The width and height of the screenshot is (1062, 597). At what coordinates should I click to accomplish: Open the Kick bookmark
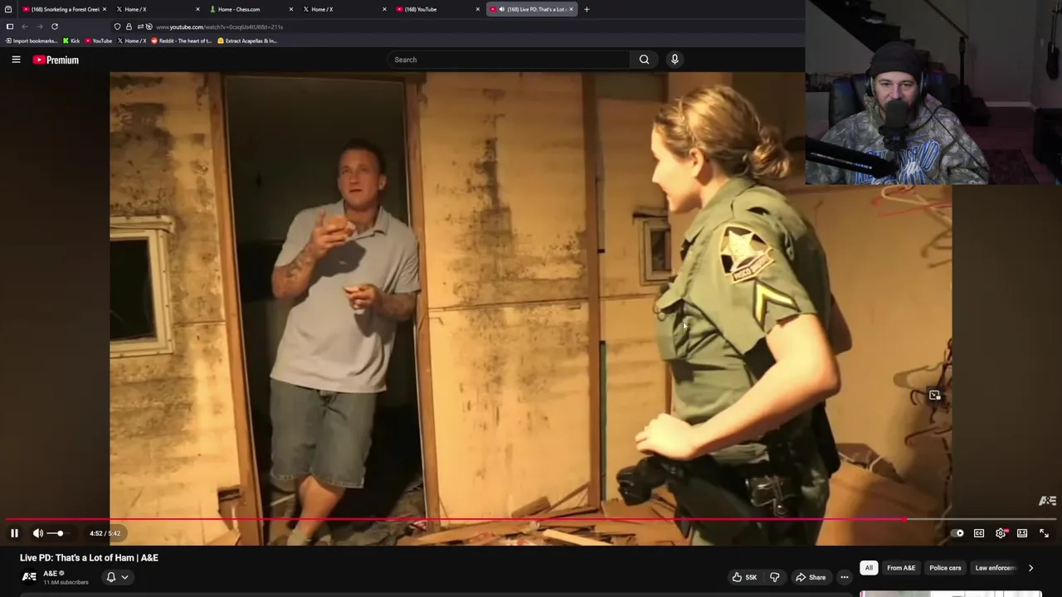coord(71,41)
